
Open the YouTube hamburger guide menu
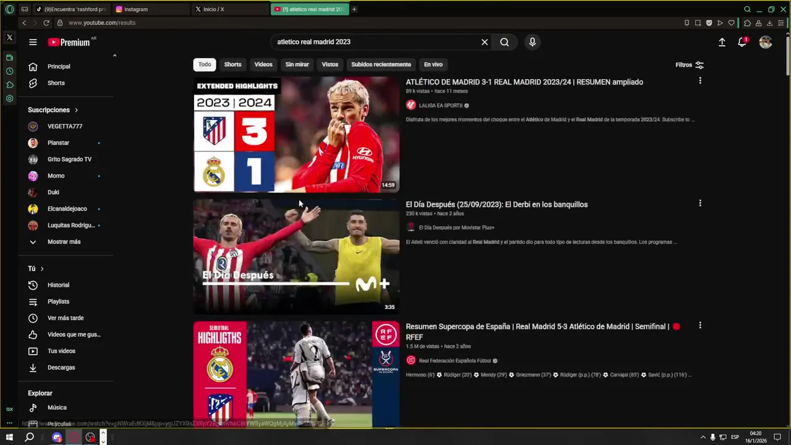[x=33, y=42]
